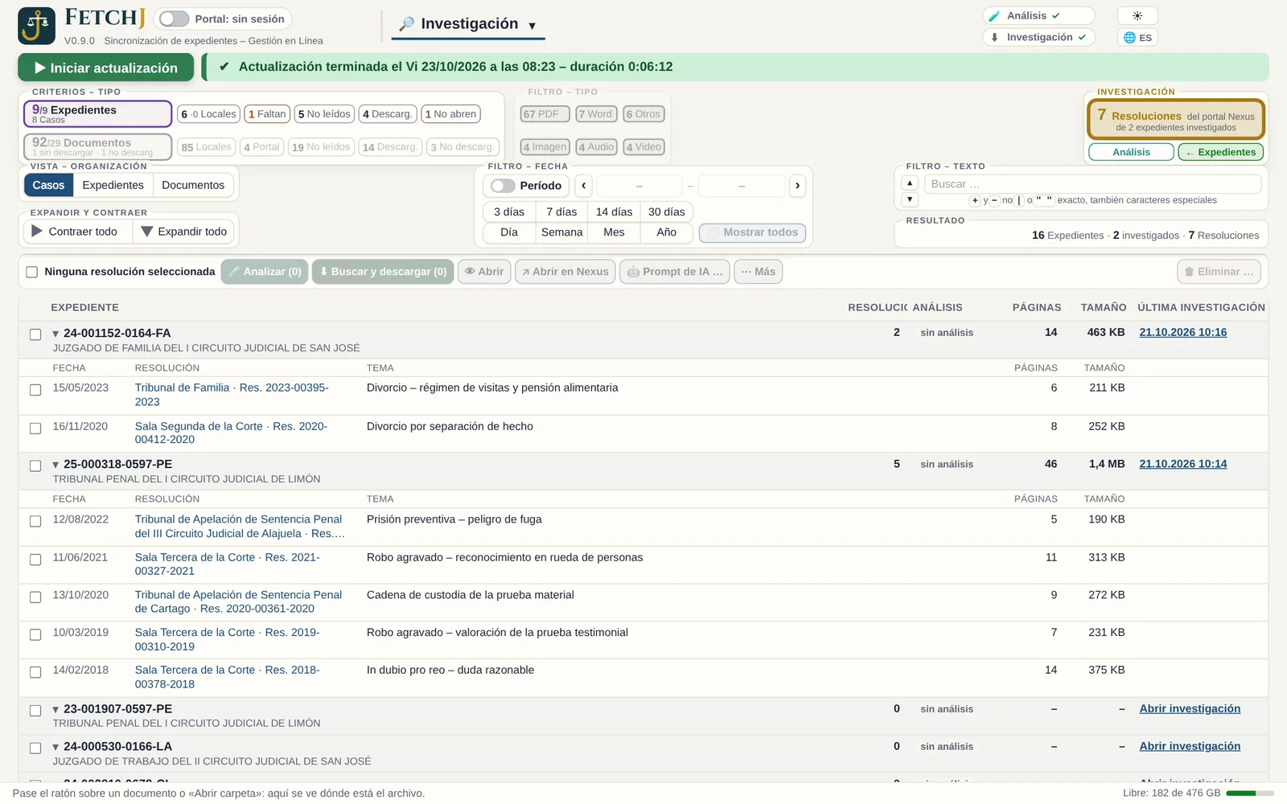This screenshot has width=1287, height=804.
Task: Click the 9/9 Expedientes criteria box
Action: pyautogui.click(x=97, y=114)
